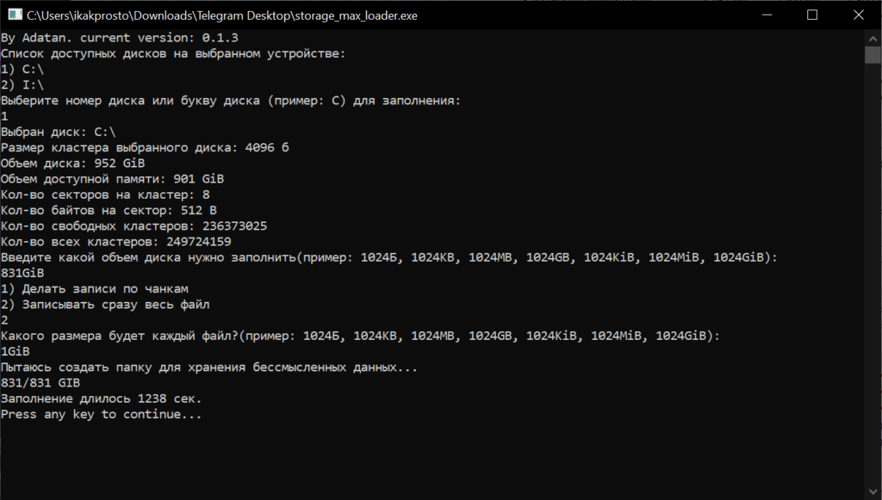This screenshot has height=500, width=882.
Task: Click the '831/831 GIB' progress line
Action: [x=40, y=383]
